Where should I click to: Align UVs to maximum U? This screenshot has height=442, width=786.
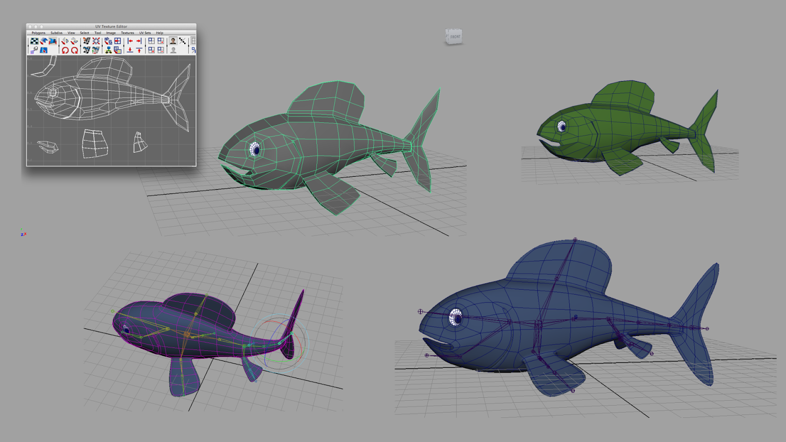[x=138, y=41]
